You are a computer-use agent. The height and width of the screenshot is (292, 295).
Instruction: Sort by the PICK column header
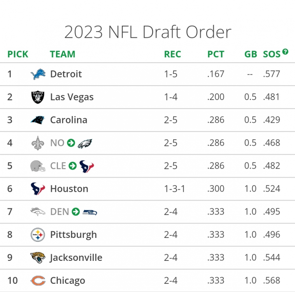coord(18,54)
